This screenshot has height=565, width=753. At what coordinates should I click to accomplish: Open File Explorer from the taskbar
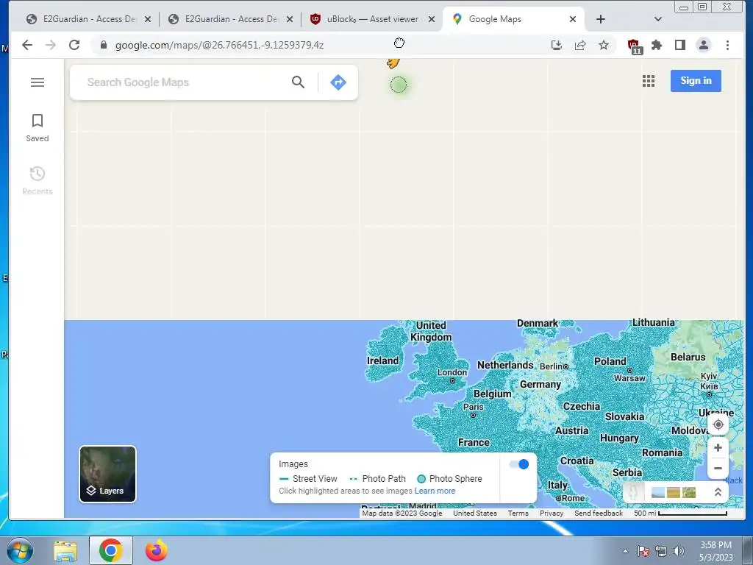pyautogui.click(x=65, y=550)
